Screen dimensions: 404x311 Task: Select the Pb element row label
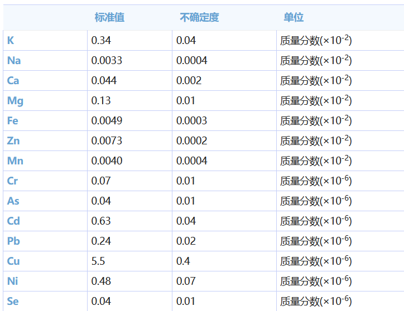click(x=13, y=241)
